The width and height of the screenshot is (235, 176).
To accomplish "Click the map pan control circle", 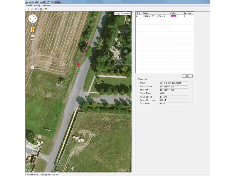I will pos(33,19).
